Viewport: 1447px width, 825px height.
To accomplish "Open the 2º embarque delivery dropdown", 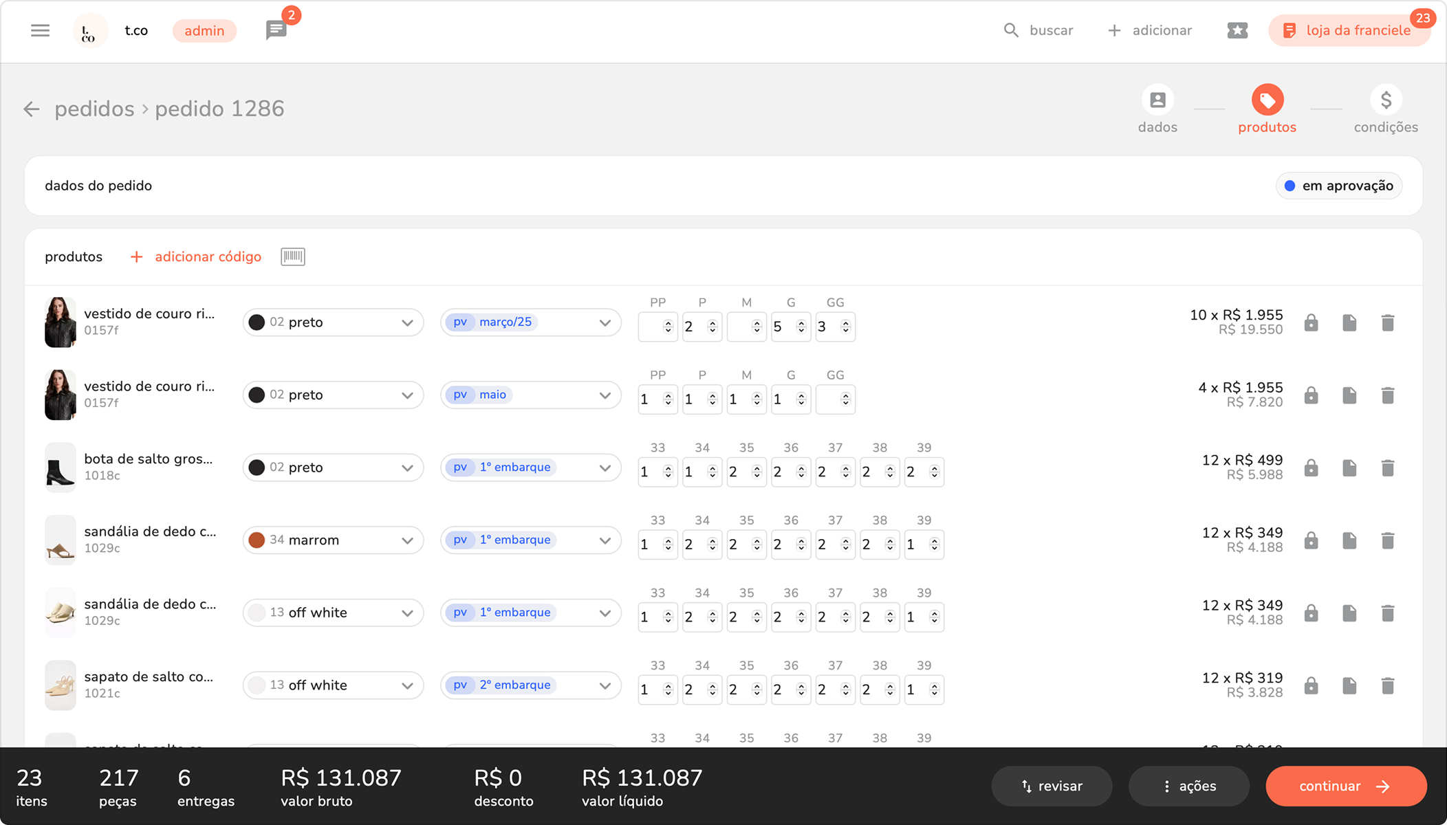I will pos(605,685).
